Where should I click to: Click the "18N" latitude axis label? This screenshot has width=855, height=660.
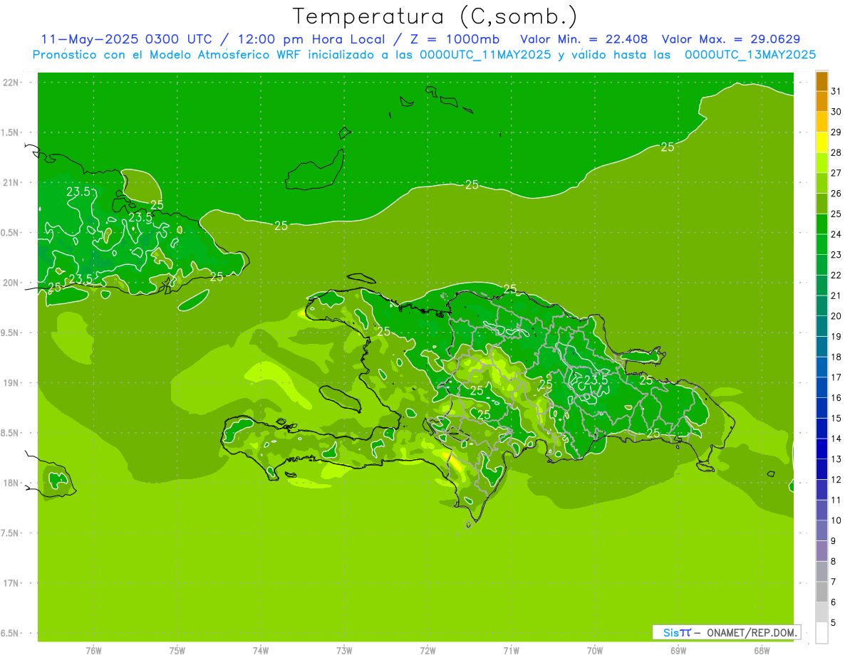pyautogui.click(x=12, y=483)
